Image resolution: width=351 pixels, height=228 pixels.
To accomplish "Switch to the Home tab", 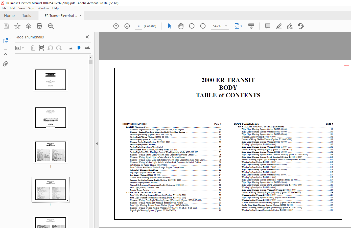I will [x=9, y=16].
